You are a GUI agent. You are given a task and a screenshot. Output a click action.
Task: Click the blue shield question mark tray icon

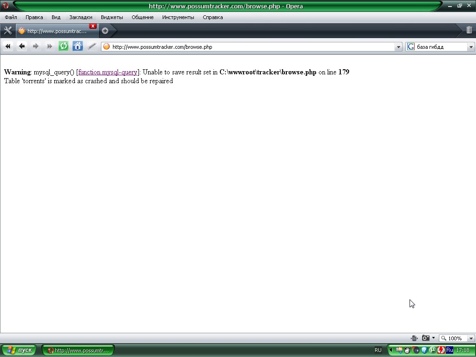(424, 350)
